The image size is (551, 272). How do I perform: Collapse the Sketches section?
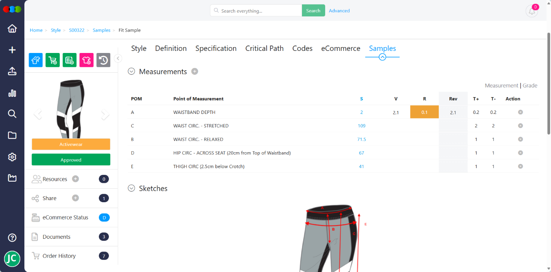point(131,188)
